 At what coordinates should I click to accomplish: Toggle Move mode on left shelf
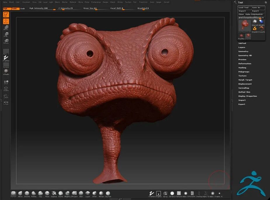tap(6, 28)
